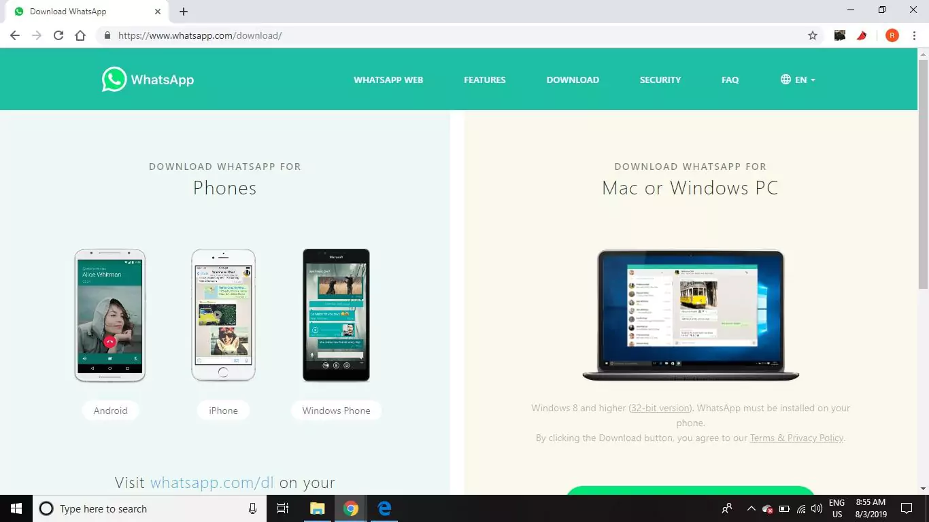Click the globe language icon in the navbar
The image size is (929, 522).
click(x=785, y=80)
